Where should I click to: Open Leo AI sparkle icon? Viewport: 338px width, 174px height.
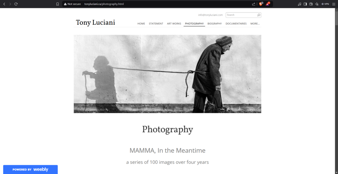[x=317, y=4]
